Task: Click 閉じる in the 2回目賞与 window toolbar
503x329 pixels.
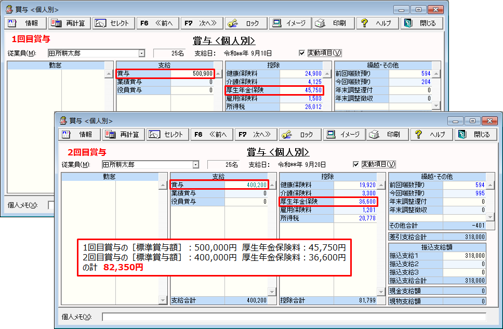Action: tap(475, 135)
